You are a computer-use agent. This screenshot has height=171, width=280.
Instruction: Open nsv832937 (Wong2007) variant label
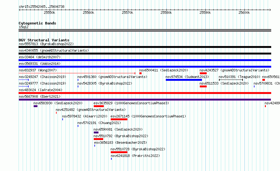[38, 70]
